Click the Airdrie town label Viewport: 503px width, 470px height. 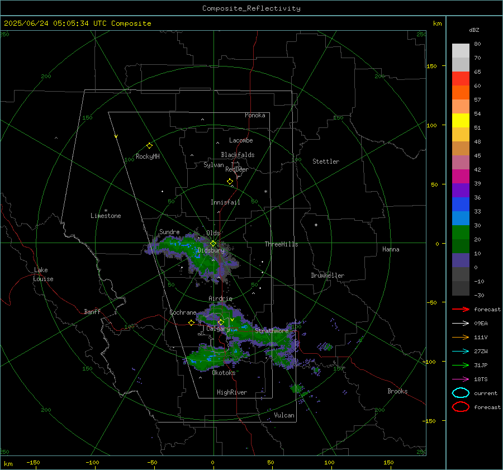[220, 298]
